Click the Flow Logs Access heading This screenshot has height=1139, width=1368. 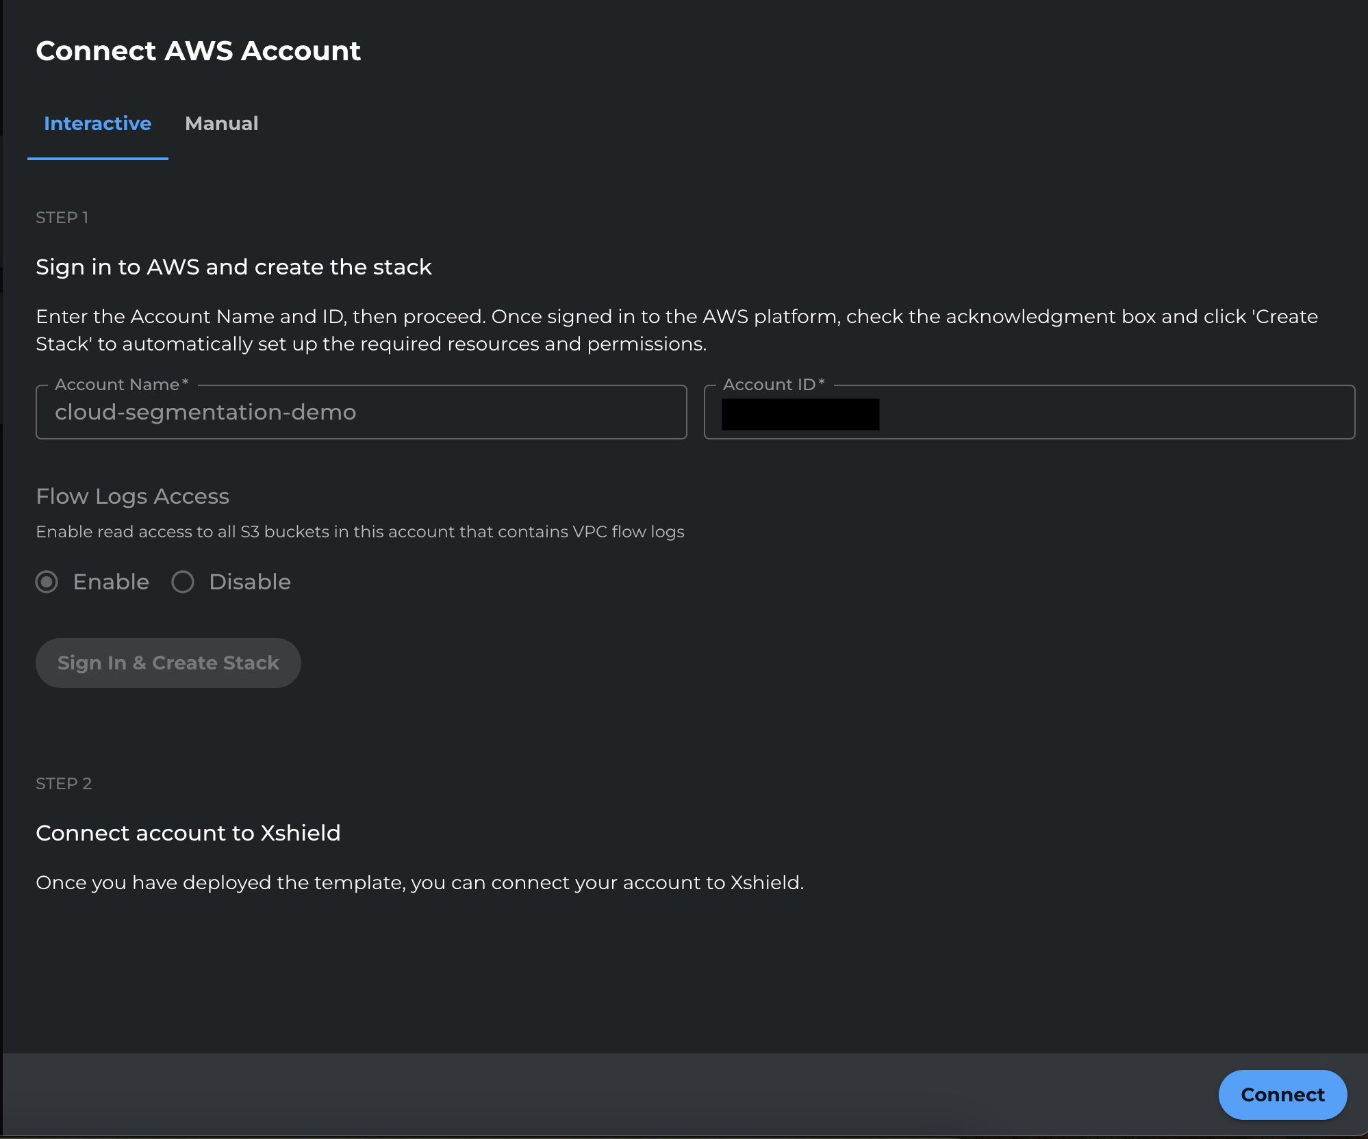coord(133,496)
